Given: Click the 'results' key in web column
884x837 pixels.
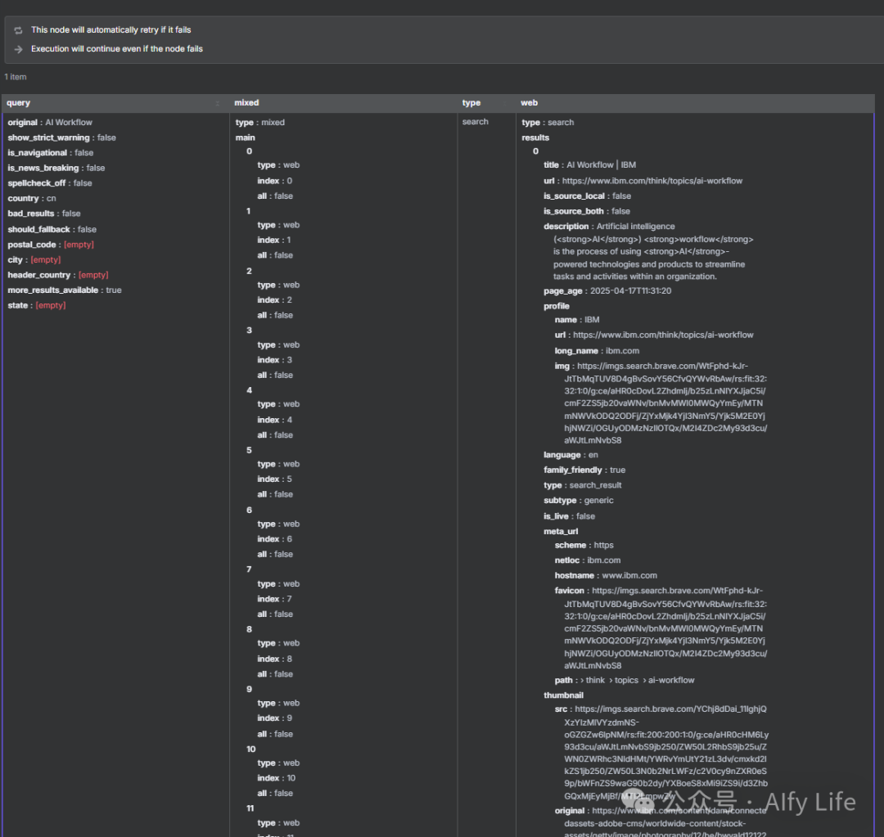Looking at the screenshot, I should click(535, 137).
